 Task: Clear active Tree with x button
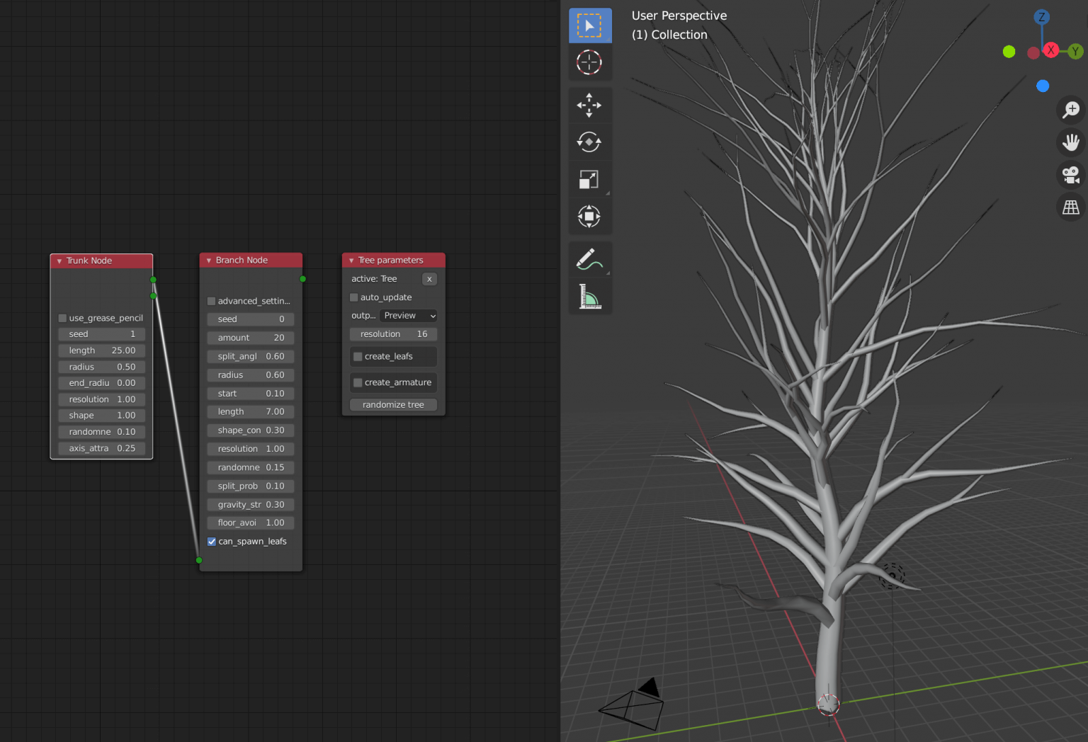point(429,279)
